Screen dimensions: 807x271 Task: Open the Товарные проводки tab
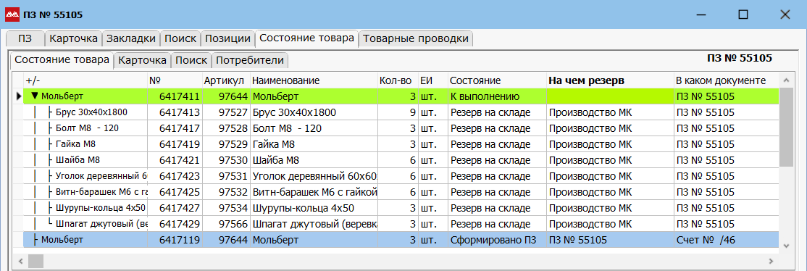point(416,38)
